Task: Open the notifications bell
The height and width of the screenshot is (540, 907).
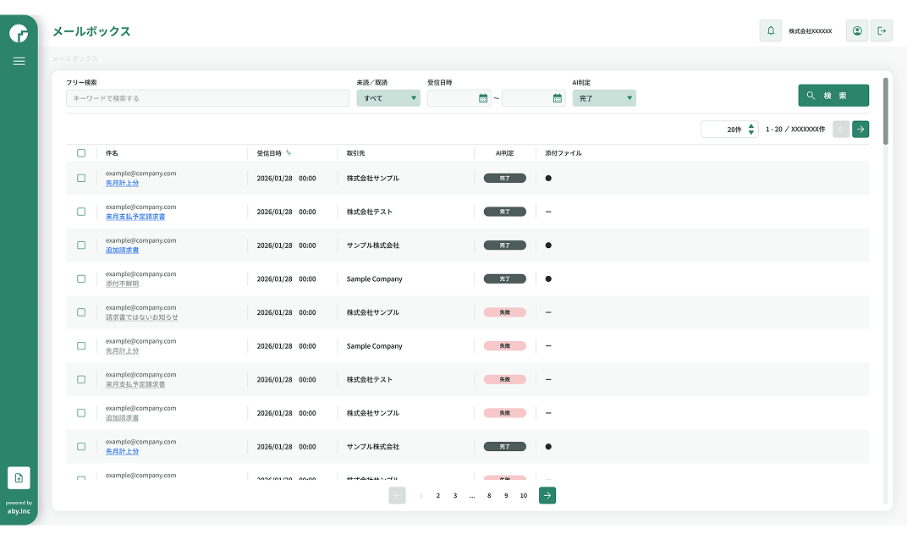Action: click(x=771, y=30)
